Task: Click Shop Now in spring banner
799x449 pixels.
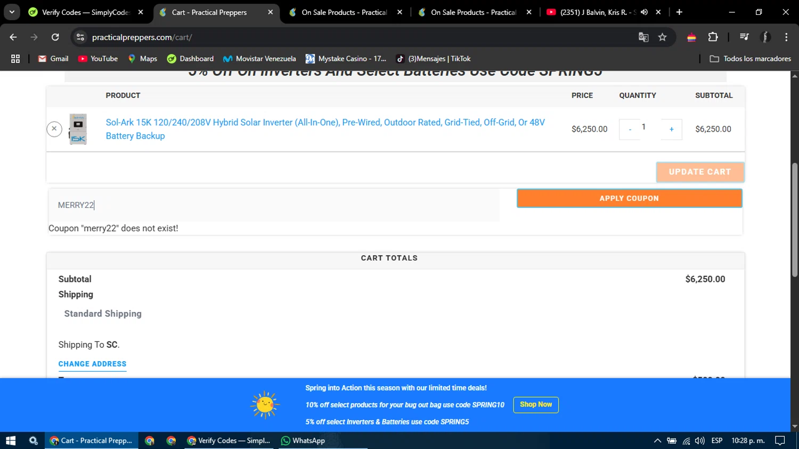Action: click(536, 405)
